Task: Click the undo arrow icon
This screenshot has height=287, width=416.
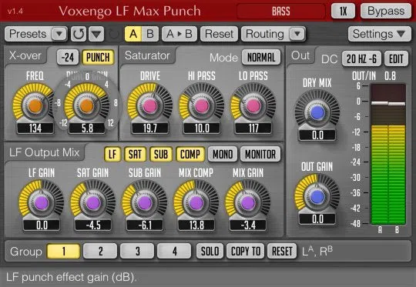Action: pos(79,34)
